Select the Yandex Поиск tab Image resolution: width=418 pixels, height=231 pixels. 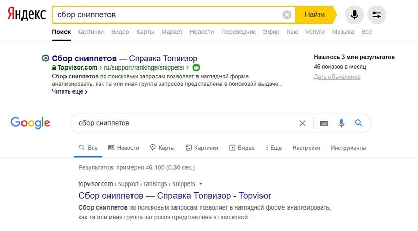(x=61, y=32)
